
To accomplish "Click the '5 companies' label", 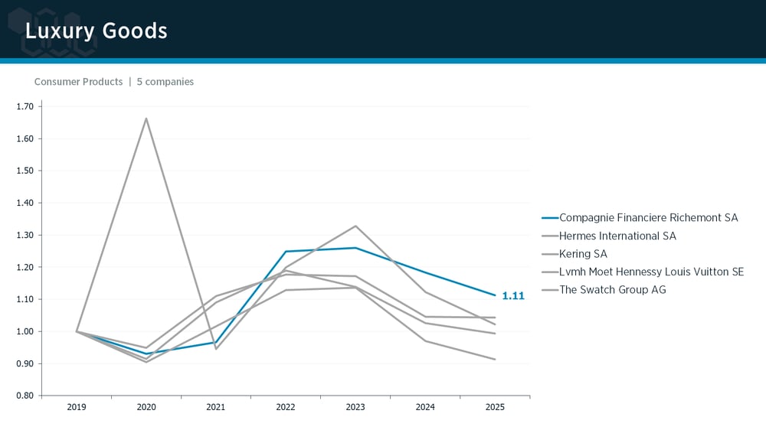I will tap(165, 82).
